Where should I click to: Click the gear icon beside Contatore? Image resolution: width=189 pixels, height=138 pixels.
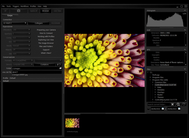58,65
